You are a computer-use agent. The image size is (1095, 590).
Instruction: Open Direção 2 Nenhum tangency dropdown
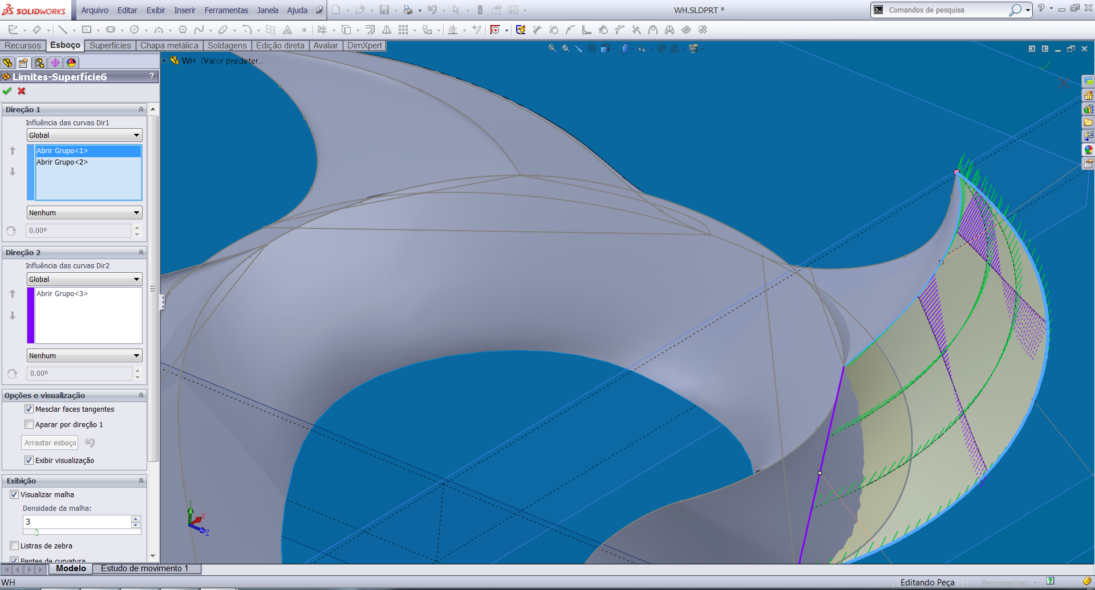tap(84, 355)
